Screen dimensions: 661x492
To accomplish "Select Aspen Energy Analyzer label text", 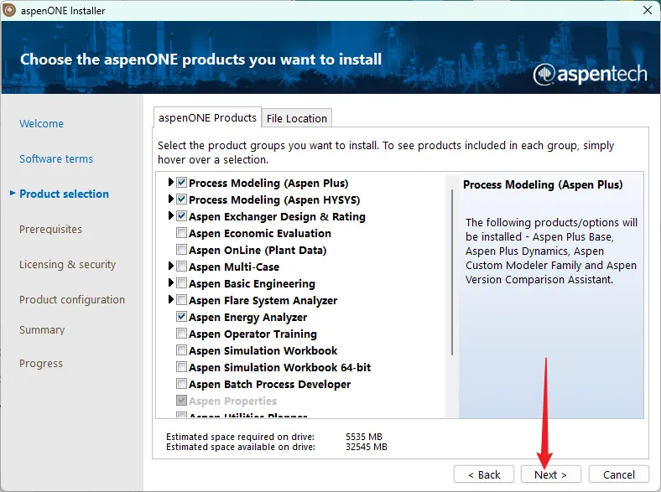I will tap(248, 317).
